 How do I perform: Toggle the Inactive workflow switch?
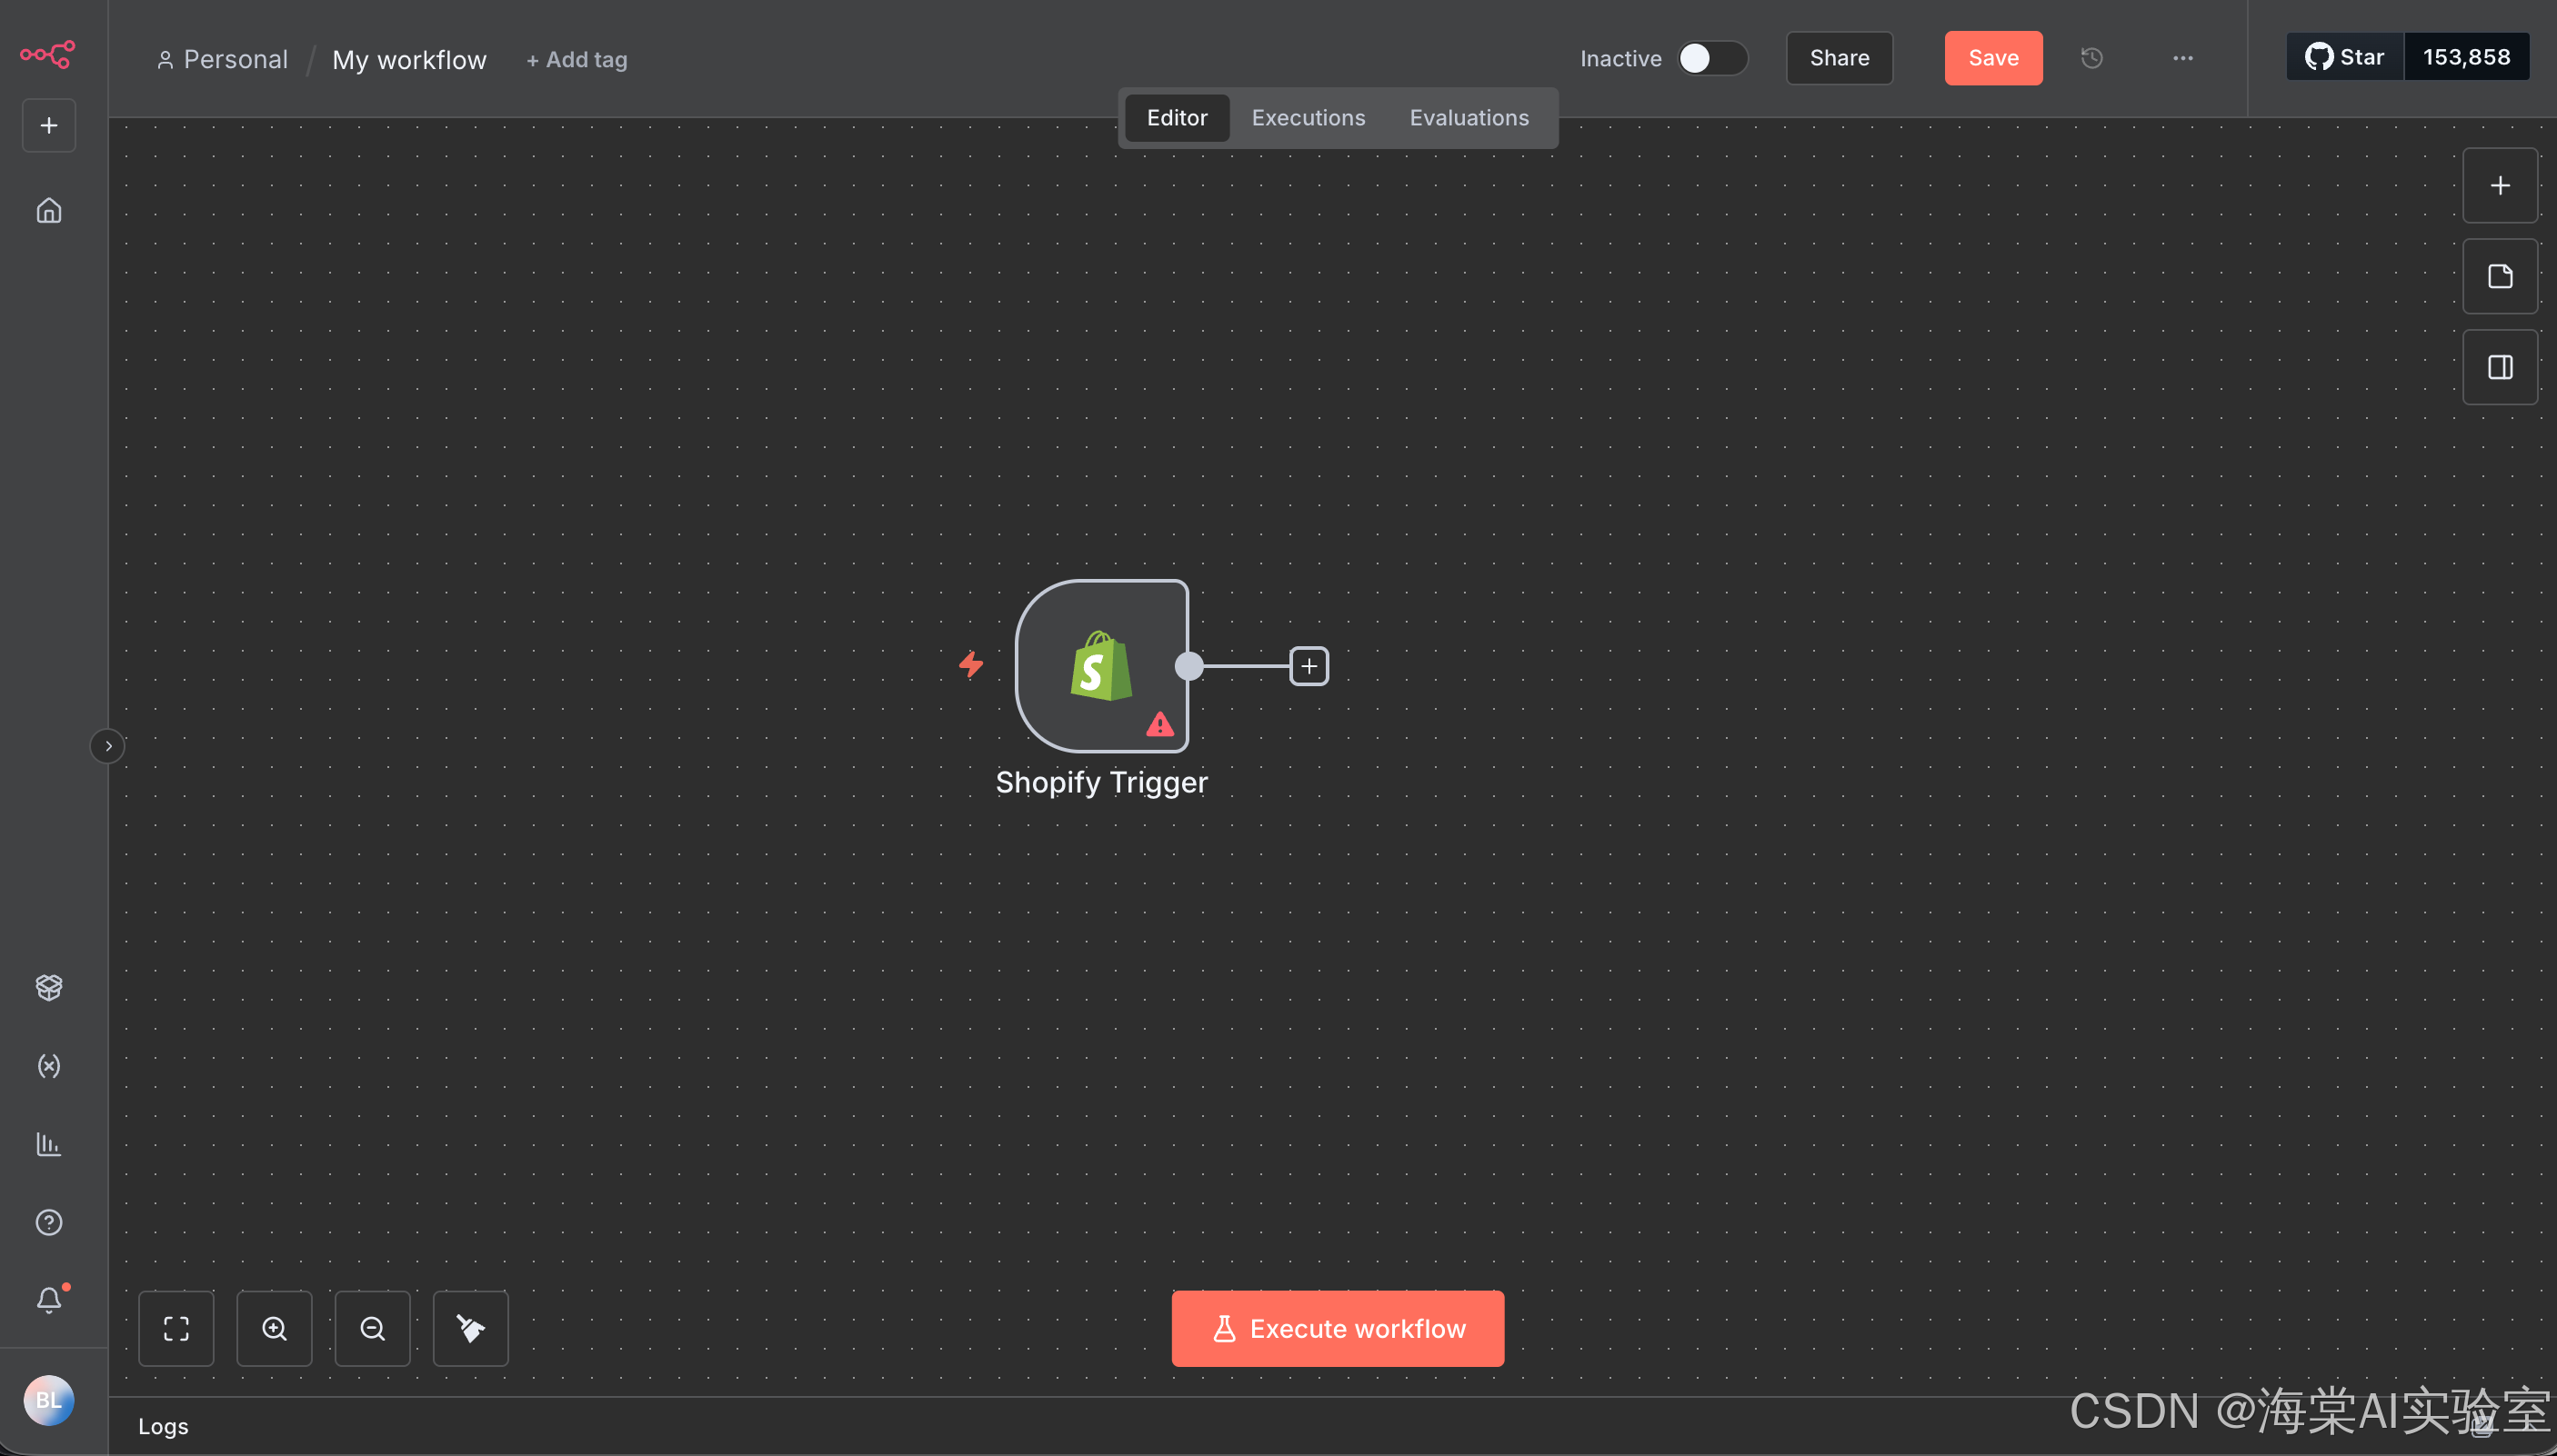1711,58
